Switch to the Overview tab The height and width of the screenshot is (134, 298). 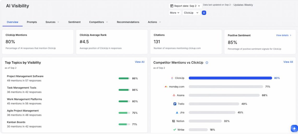pyautogui.click(x=13, y=22)
